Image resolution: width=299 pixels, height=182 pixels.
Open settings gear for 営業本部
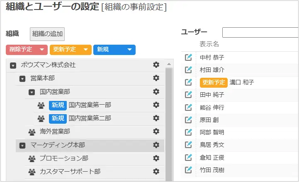[156, 78]
